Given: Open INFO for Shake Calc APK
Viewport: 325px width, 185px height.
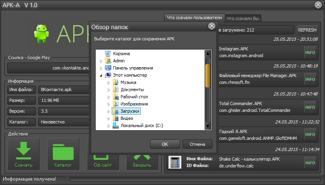Looking at the screenshot, I should tap(310, 163).
